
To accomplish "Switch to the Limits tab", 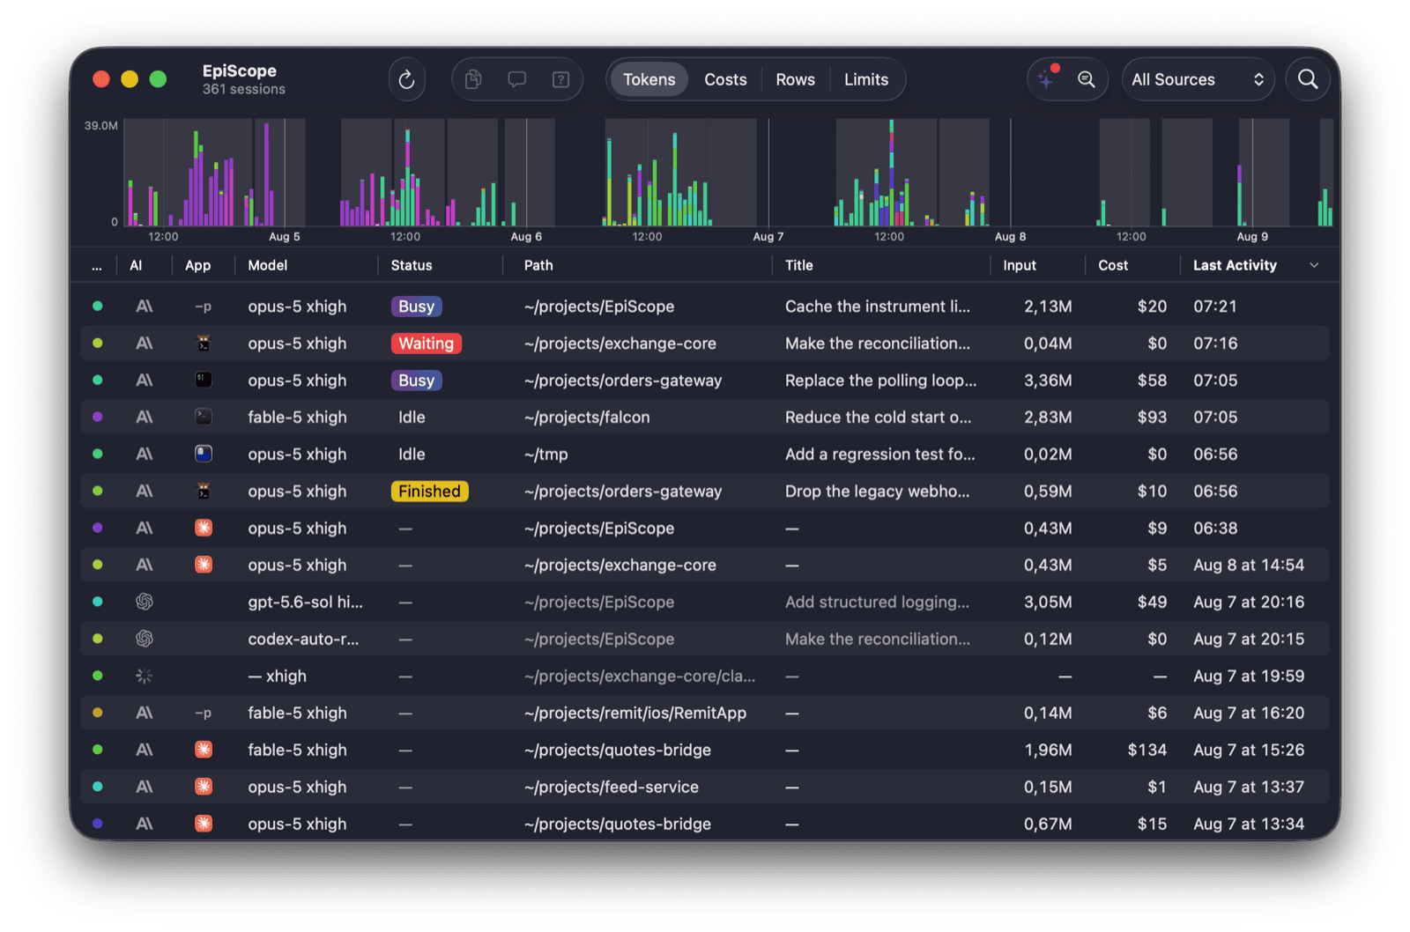I will click(866, 80).
